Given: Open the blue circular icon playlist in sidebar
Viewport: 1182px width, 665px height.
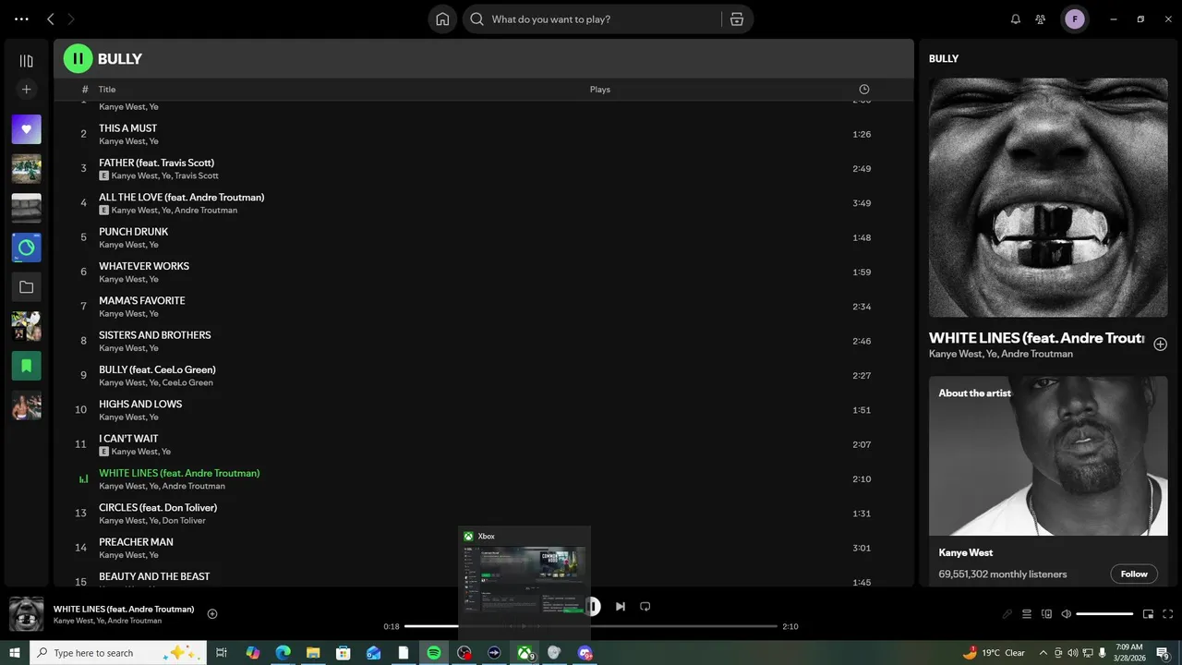Looking at the screenshot, I should coord(26,248).
